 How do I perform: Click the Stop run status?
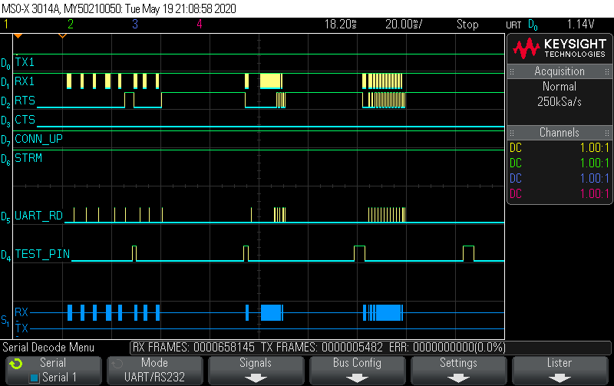pos(467,25)
